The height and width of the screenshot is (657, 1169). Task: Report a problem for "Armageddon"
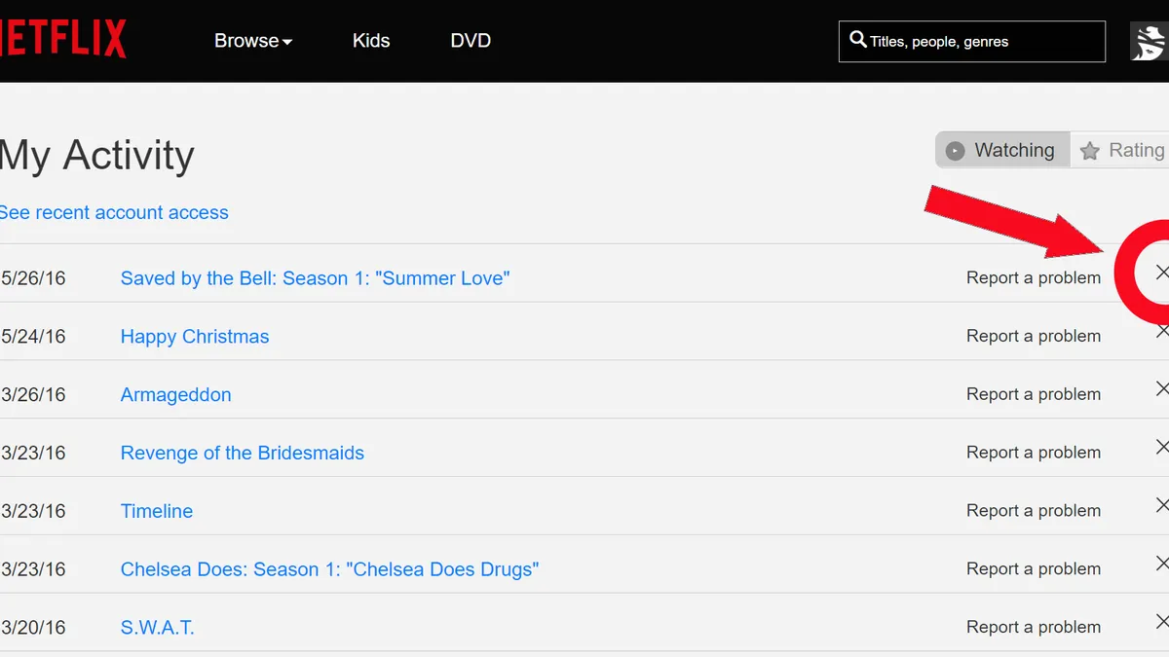pos(1033,393)
